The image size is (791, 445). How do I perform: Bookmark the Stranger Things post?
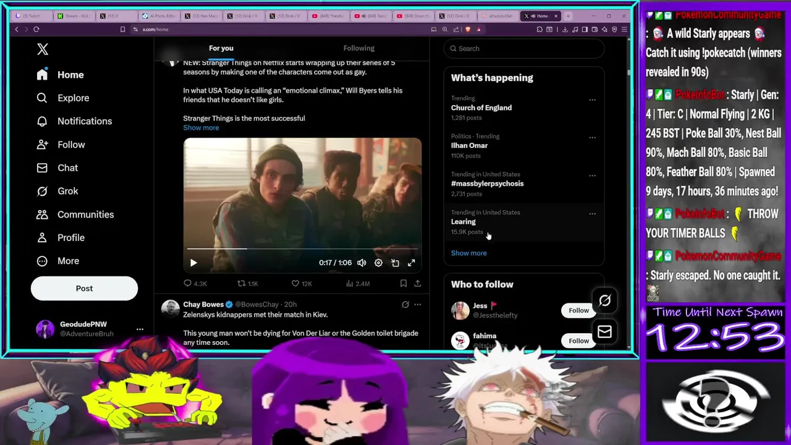click(x=403, y=284)
